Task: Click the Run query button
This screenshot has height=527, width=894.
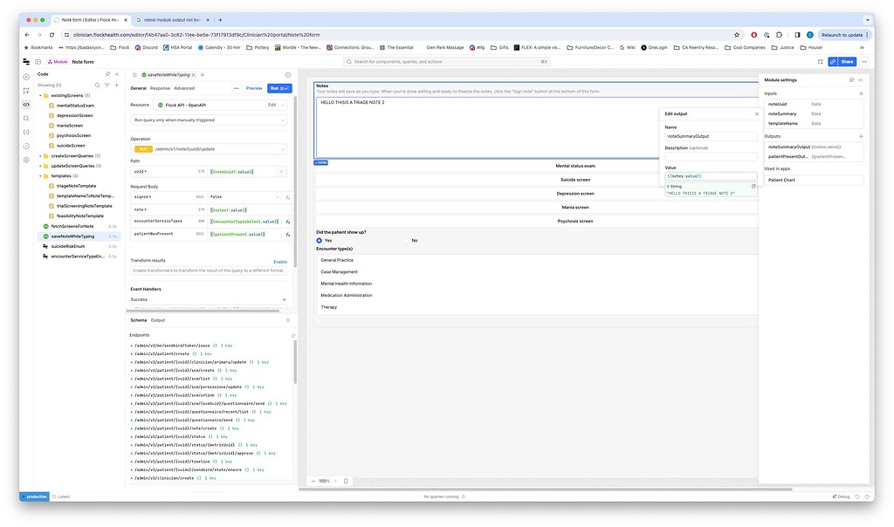Action: tap(279, 88)
